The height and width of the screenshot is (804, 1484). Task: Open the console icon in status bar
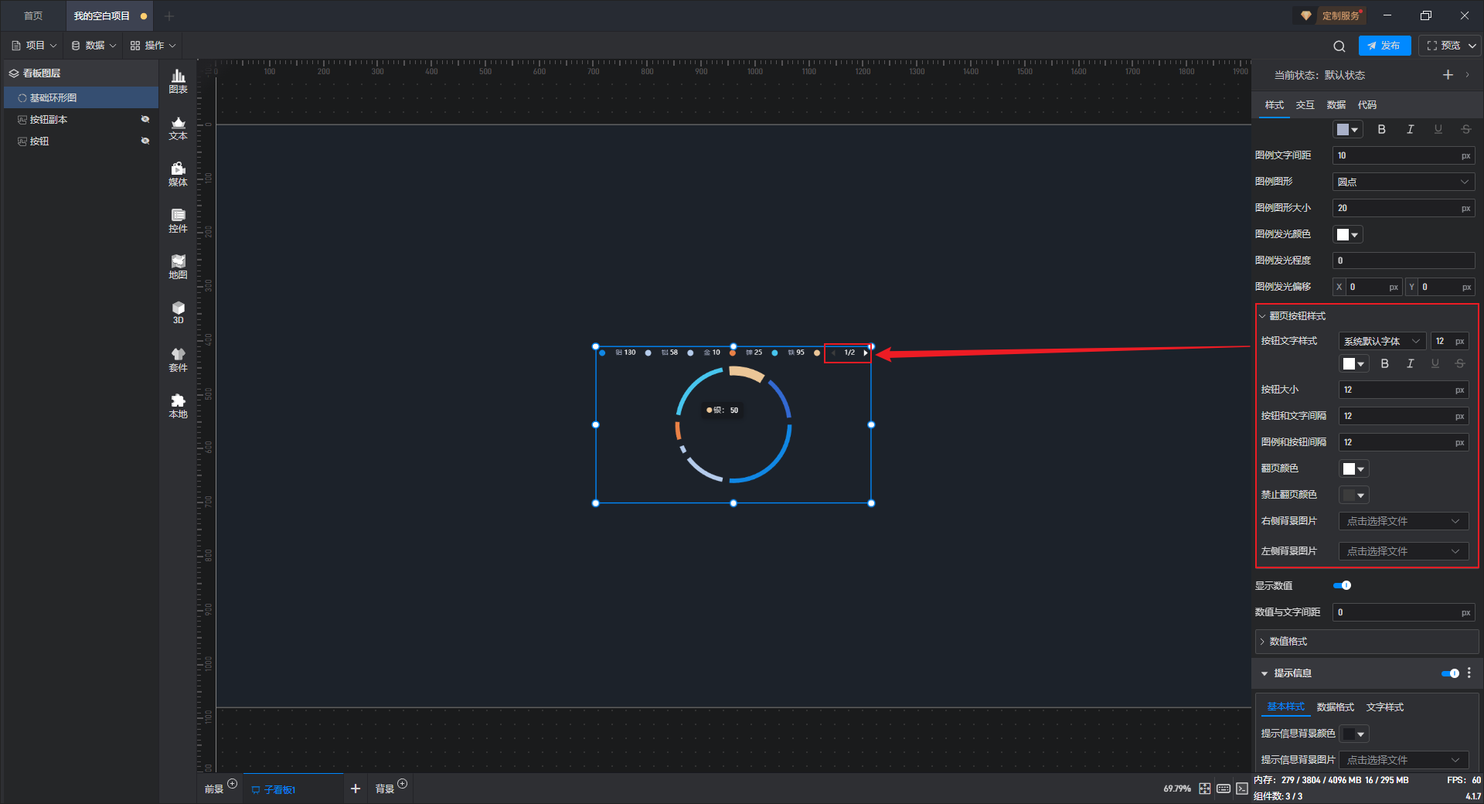[x=1242, y=789]
